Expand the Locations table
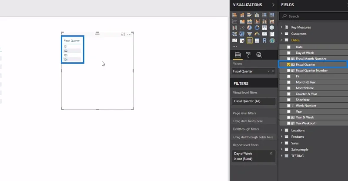The width and height of the screenshot is (348, 181). (x=281, y=130)
